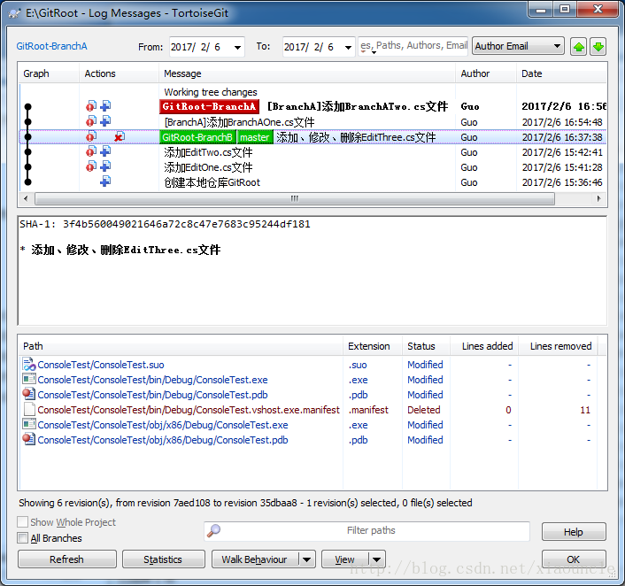The image size is (625, 586).
Task: Open the From date dropdown
Action: 237,48
